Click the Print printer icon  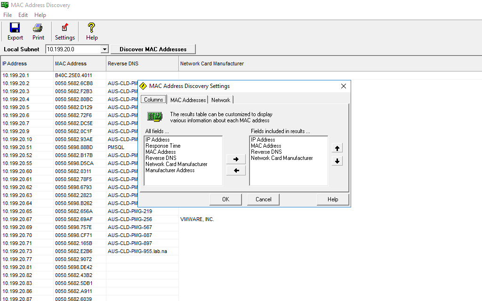point(38,28)
